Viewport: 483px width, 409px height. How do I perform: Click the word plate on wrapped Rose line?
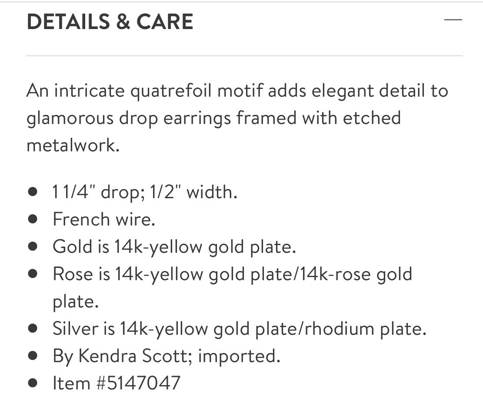click(x=76, y=302)
